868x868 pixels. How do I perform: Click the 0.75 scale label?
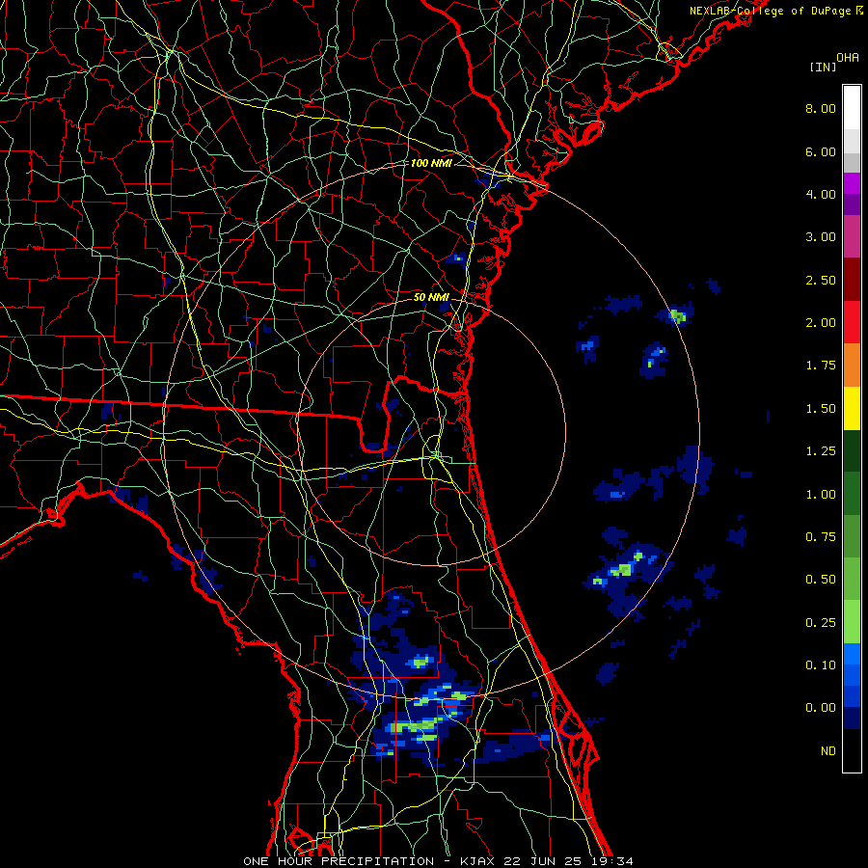(821, 537)
